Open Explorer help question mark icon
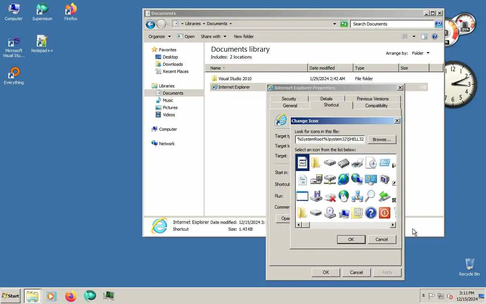Screen dimensions: 486x304 coord(435,36)
